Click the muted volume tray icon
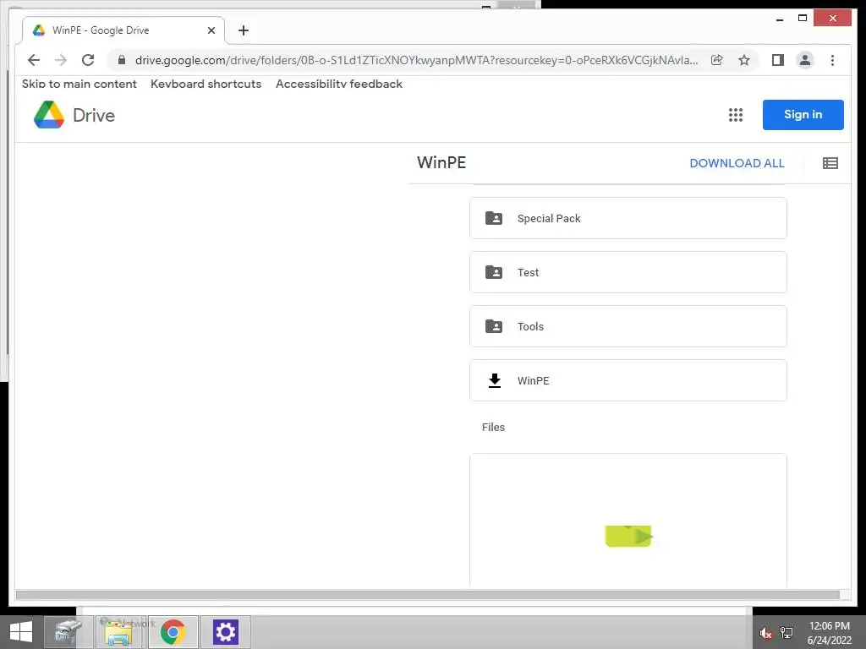 coord(765,633)
